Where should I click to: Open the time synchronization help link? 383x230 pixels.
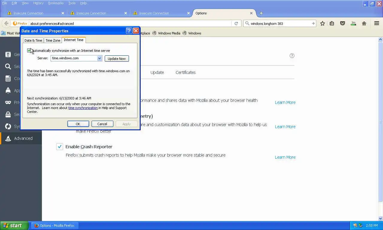[83, 108]
